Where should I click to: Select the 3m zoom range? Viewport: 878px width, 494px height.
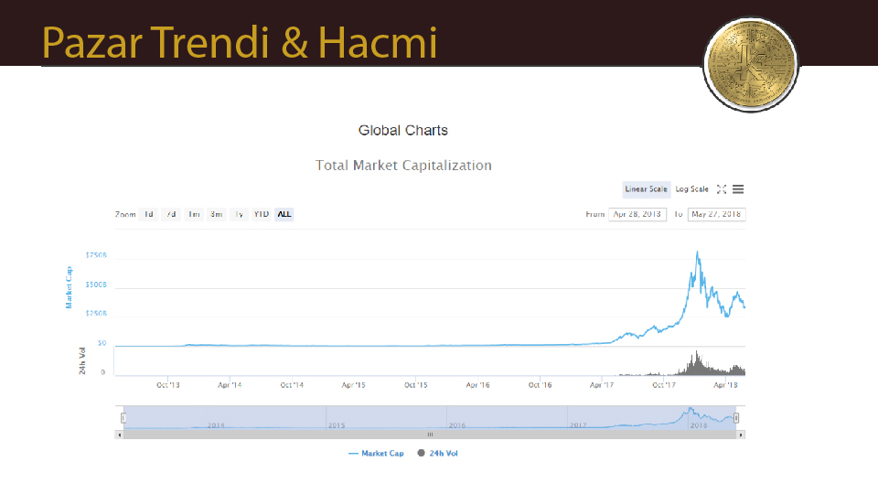(217, 214)
